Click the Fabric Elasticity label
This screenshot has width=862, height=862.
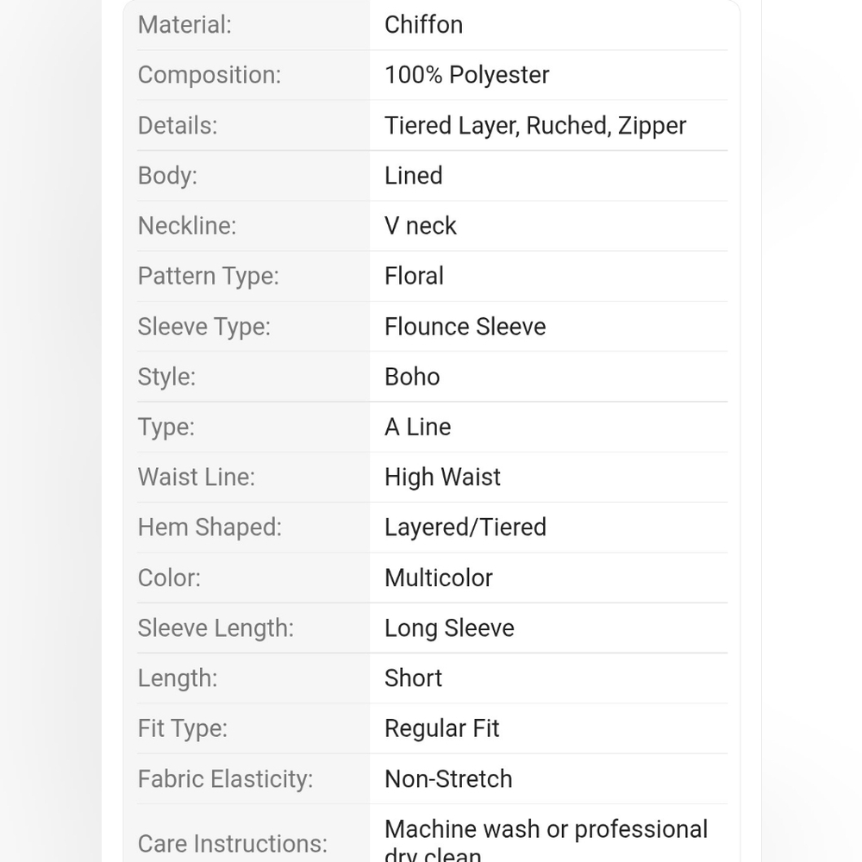[225, 779]
